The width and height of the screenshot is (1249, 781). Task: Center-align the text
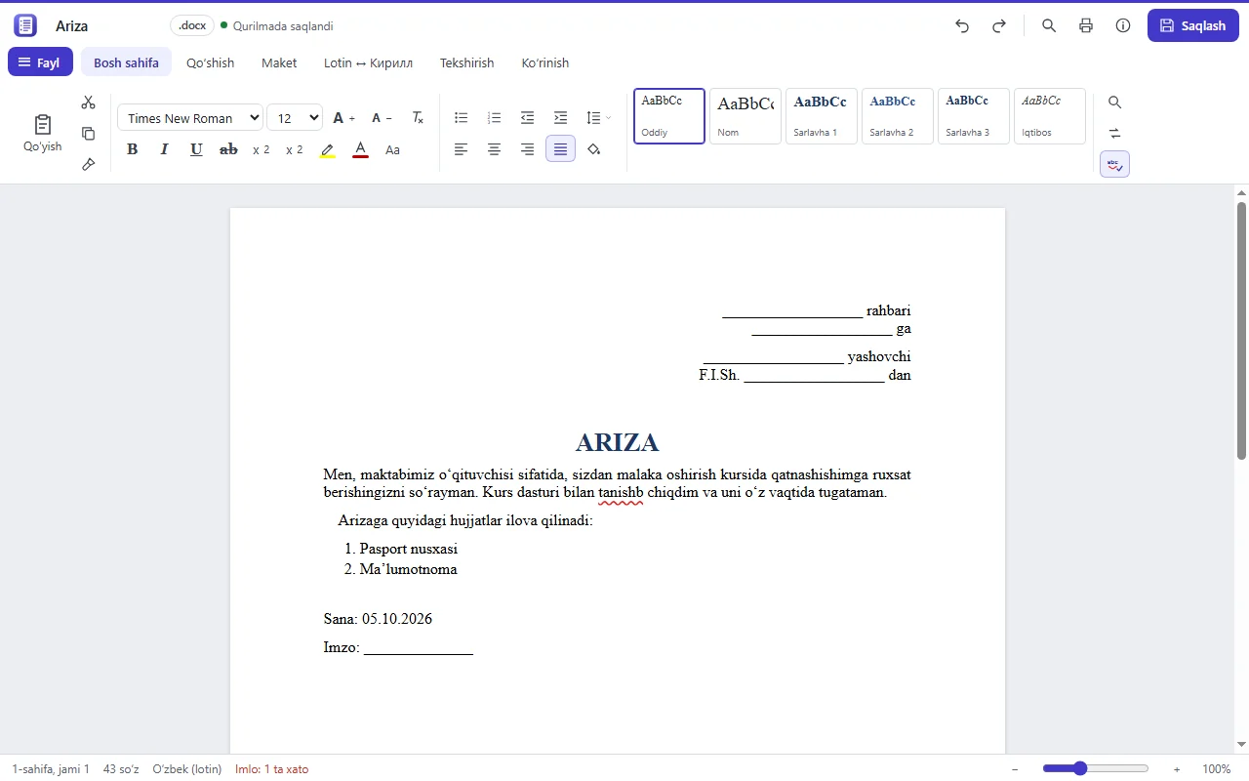pyautogui.click(x=495, y=149)
